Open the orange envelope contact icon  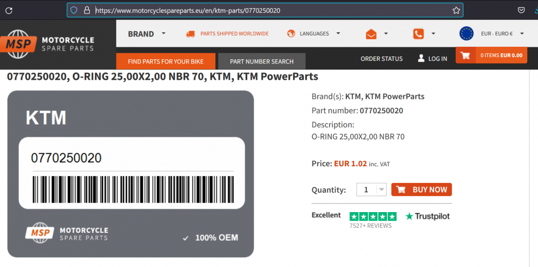[x=371, y=34]
